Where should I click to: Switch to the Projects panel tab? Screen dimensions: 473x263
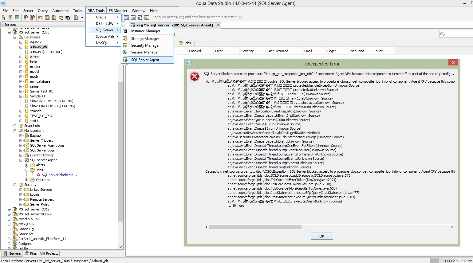[49, 253]
